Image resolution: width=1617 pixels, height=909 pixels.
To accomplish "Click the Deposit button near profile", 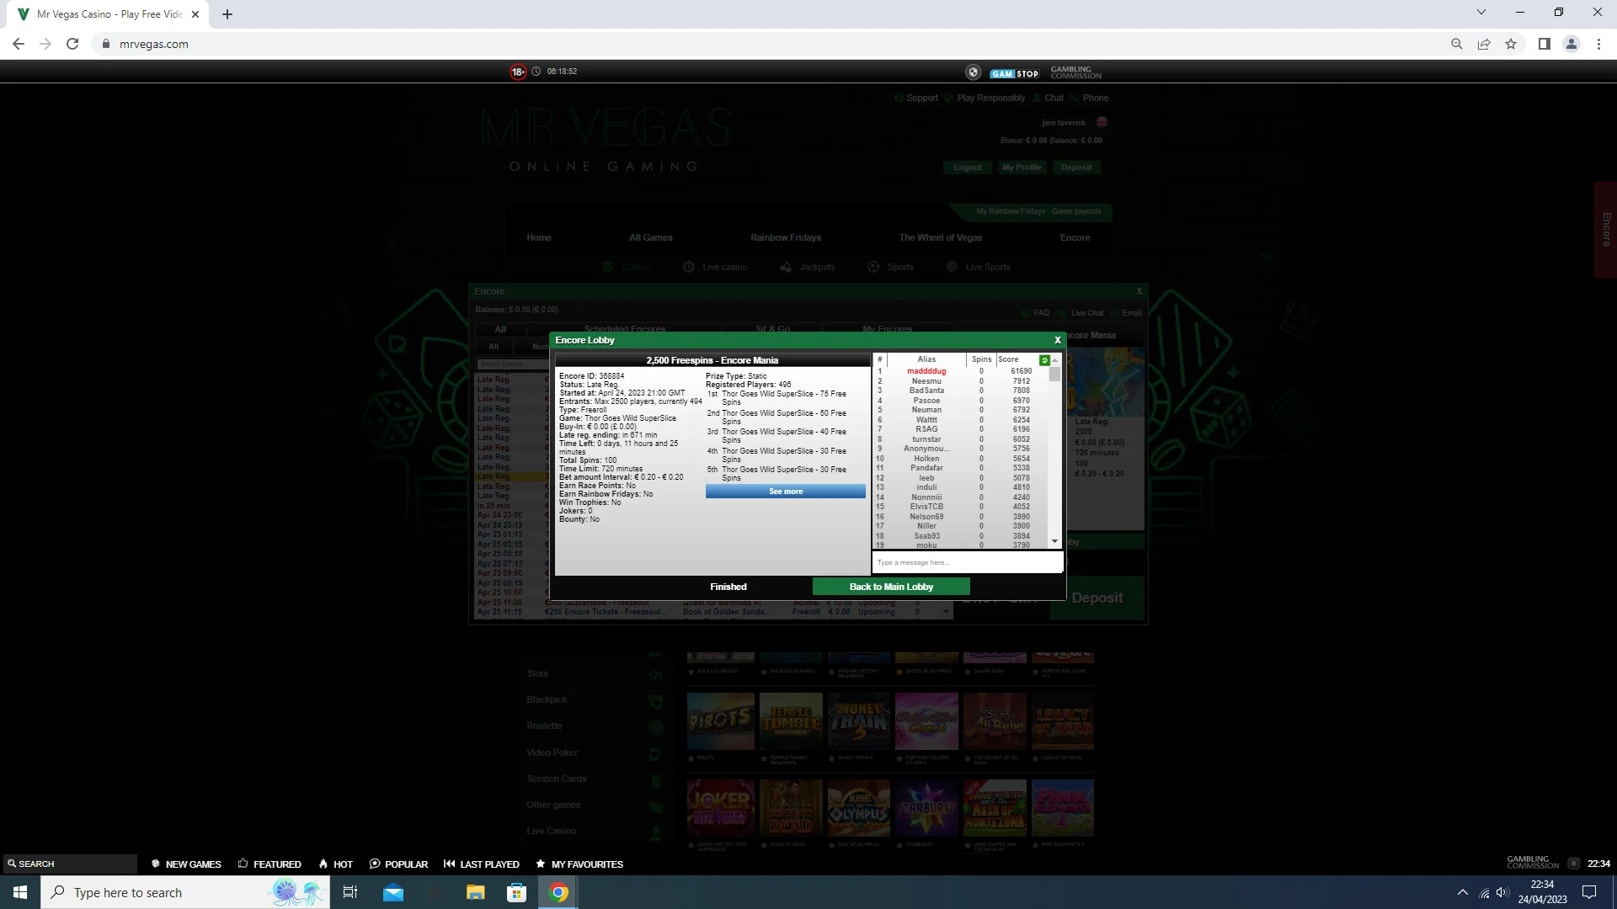I will [1075, 167].
